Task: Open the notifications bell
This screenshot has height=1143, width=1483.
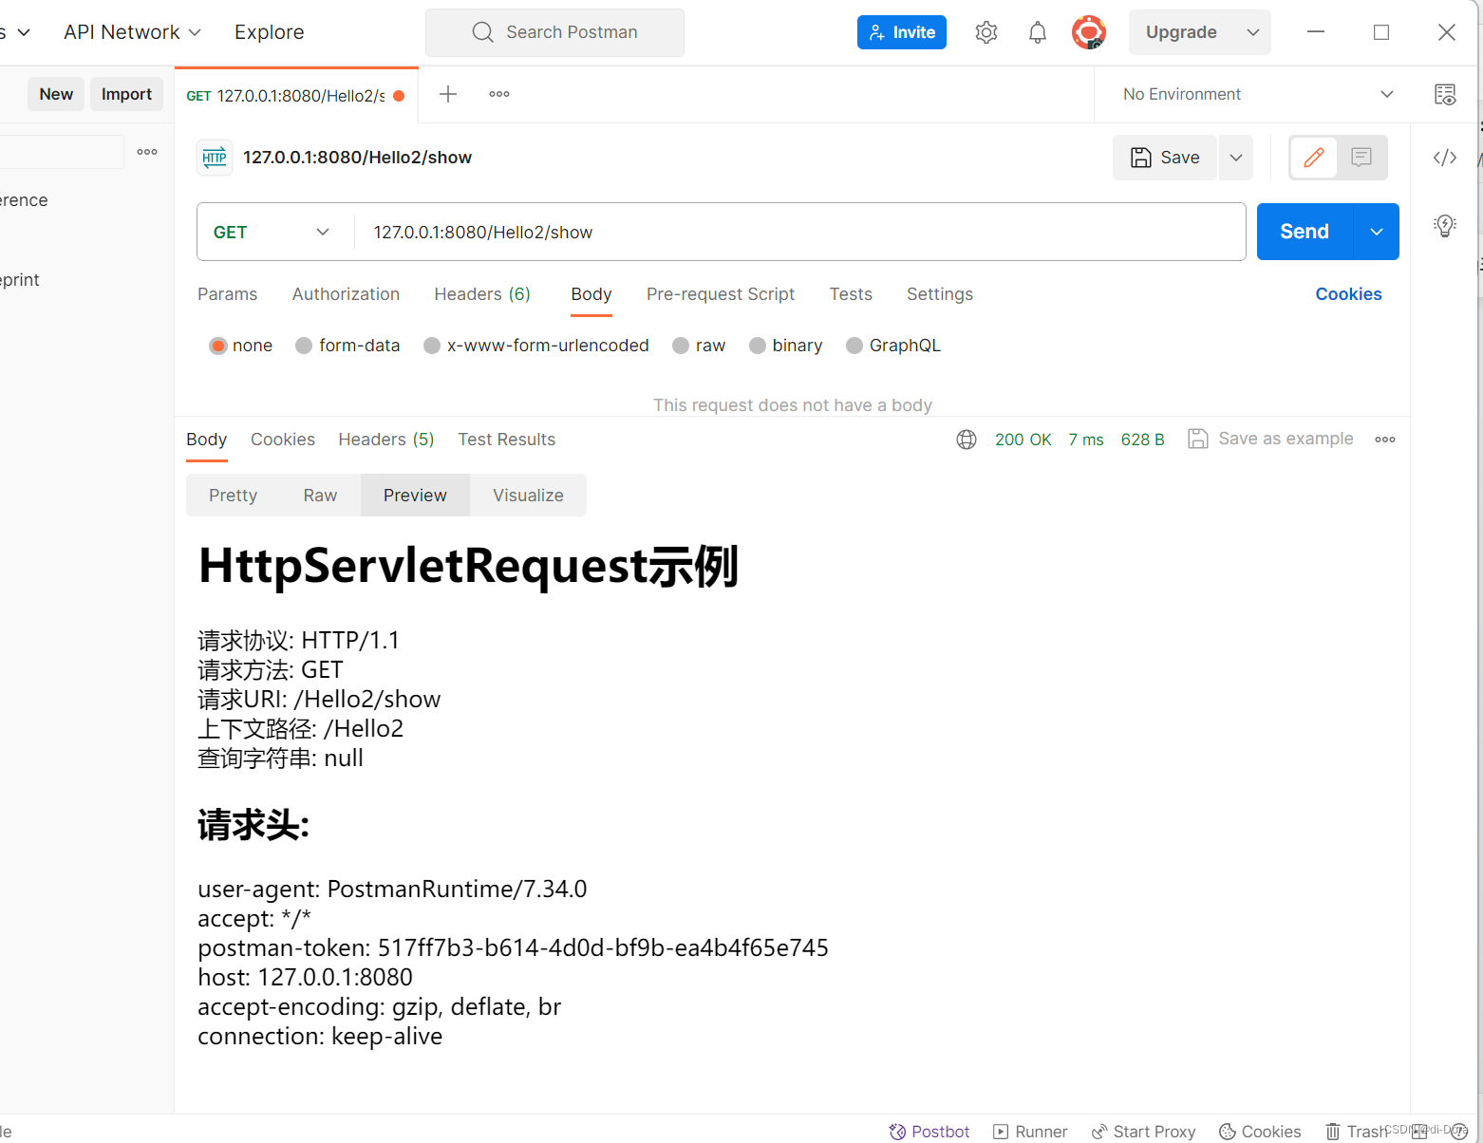Action: 1038,32
